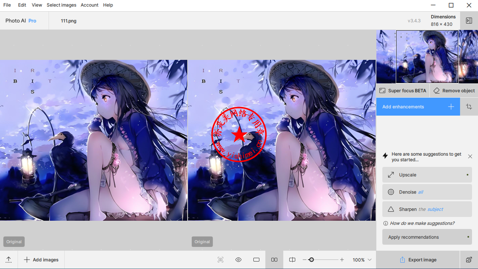Click Add images
This screenshot has width=478, height=269.
[x=41, y=260]
